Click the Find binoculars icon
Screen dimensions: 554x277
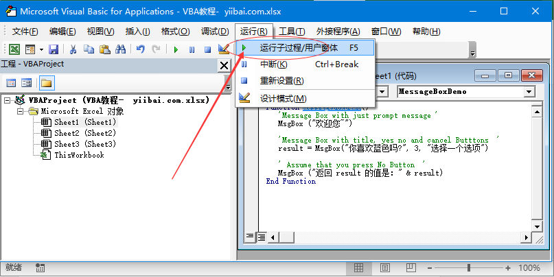121,49
